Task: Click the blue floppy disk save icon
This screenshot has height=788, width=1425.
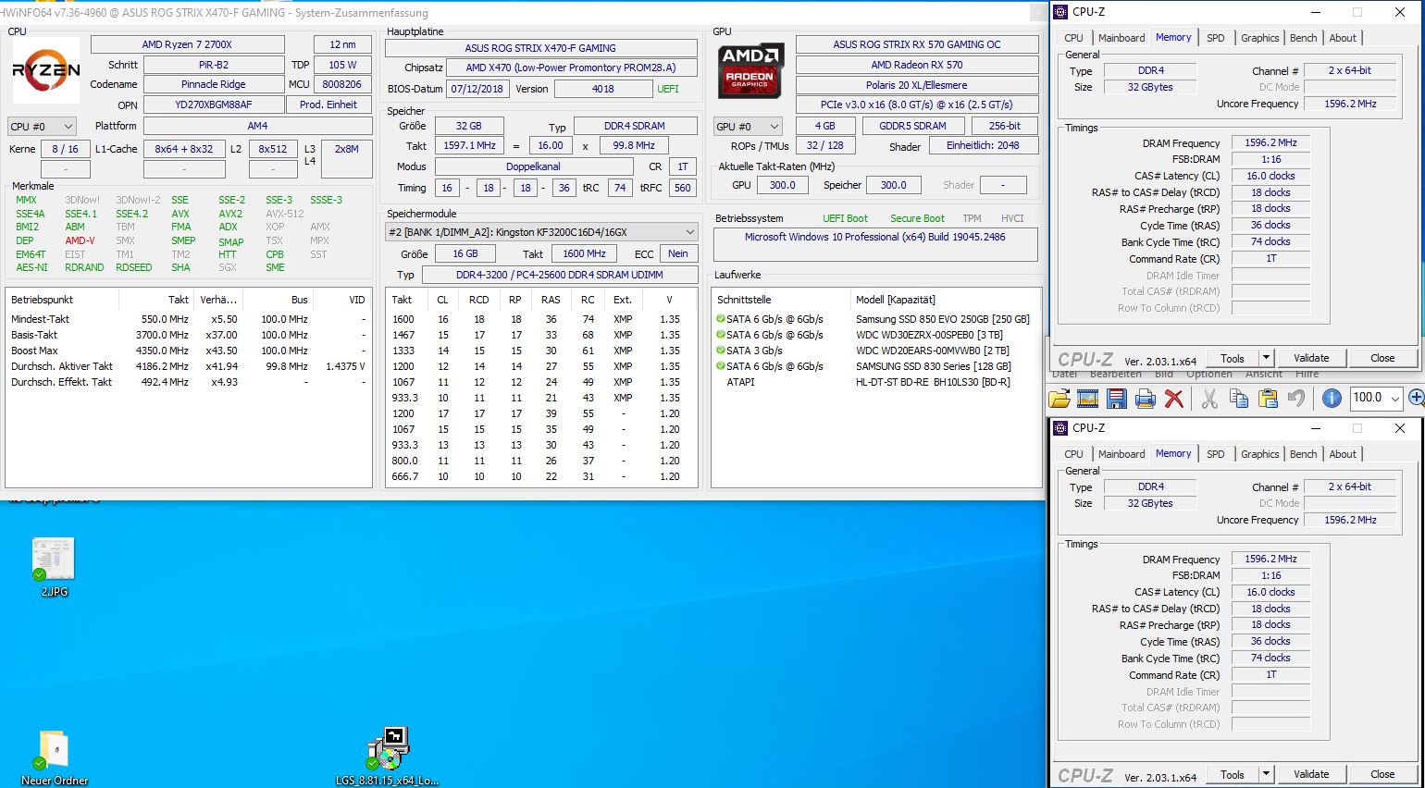Action: [1117, 399]
